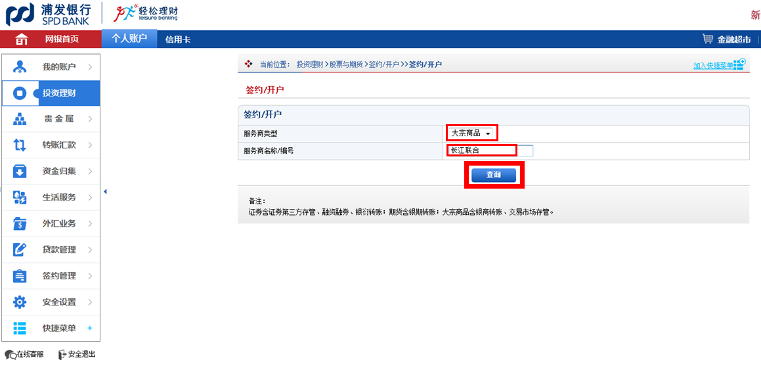Expand the 生活服务 sidebar menu chevron
The image size is (761, 370).
90,198
